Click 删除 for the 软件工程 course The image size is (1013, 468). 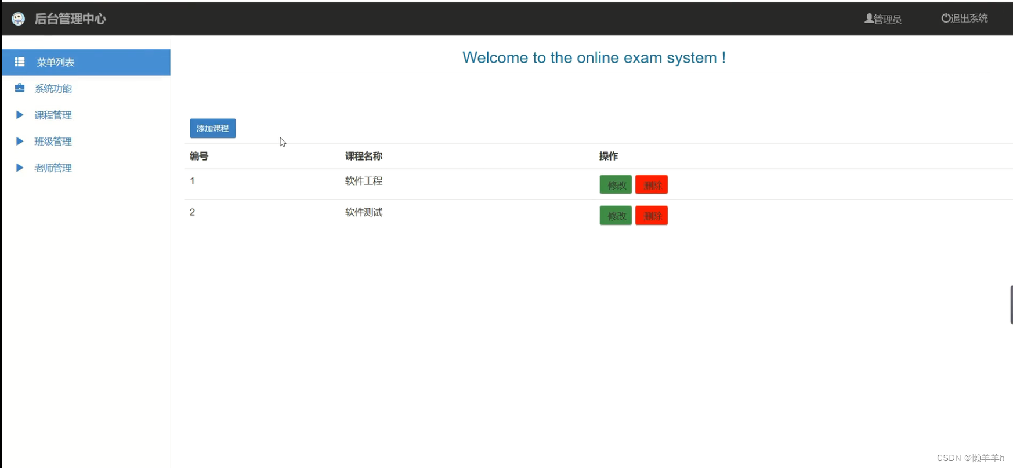click(652, 185)
